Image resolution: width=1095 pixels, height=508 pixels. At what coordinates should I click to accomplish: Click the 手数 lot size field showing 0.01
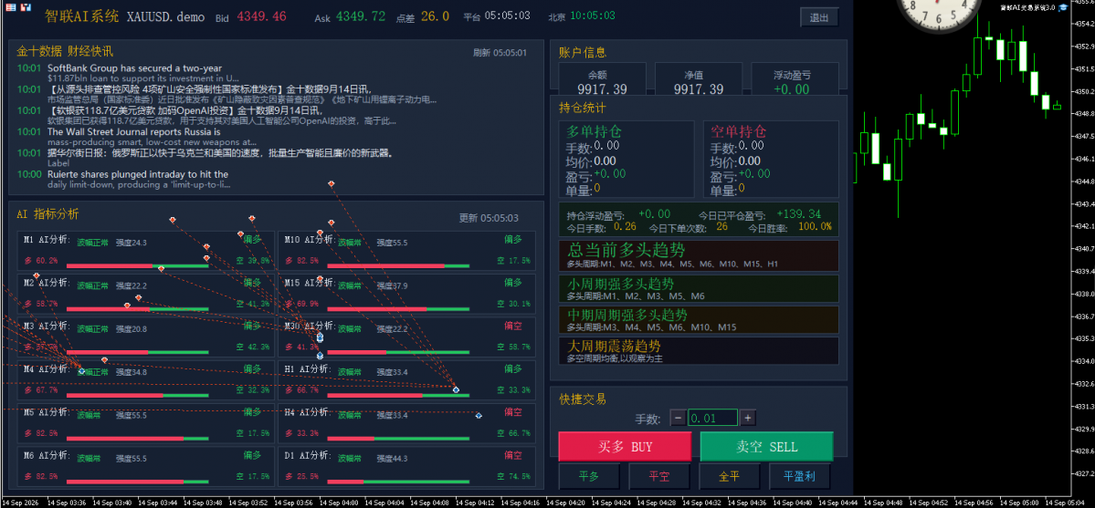click(x=713, y=418)
